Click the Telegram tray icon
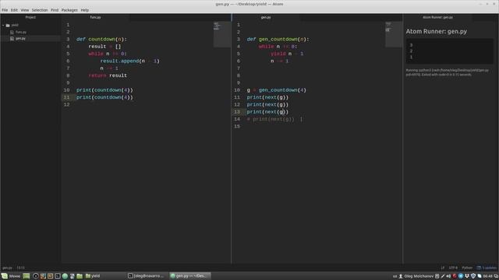499x280 pixels. (461, 276)
